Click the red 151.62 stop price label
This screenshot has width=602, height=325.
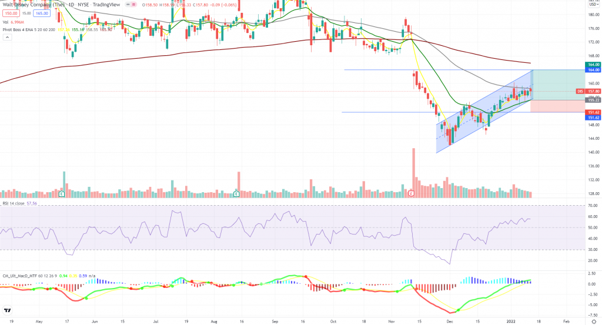594,112
